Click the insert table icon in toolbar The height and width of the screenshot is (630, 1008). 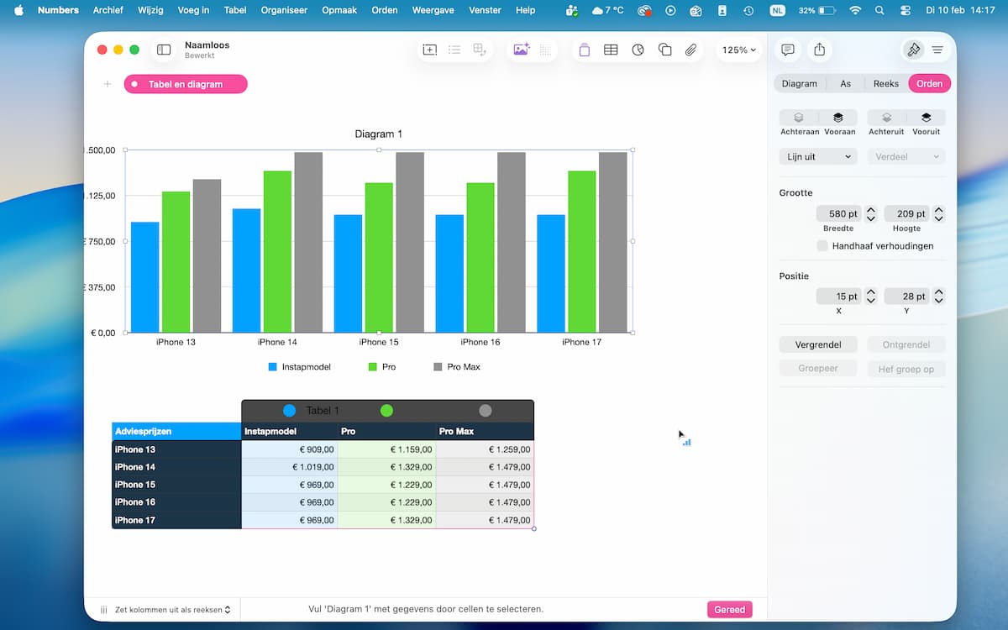tap(611, 50)
